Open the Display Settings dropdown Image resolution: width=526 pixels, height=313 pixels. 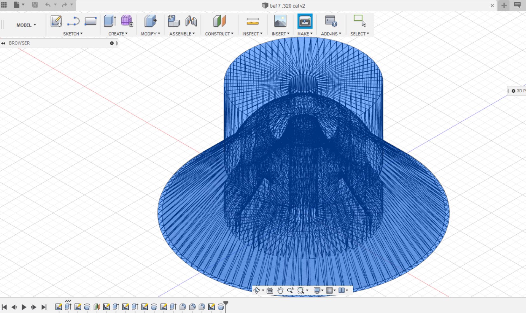click(318, 290)
